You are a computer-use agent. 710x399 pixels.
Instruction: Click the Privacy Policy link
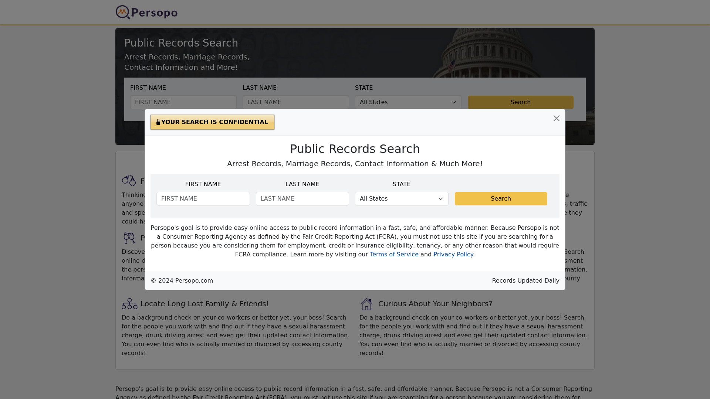[x=453, y=254]
